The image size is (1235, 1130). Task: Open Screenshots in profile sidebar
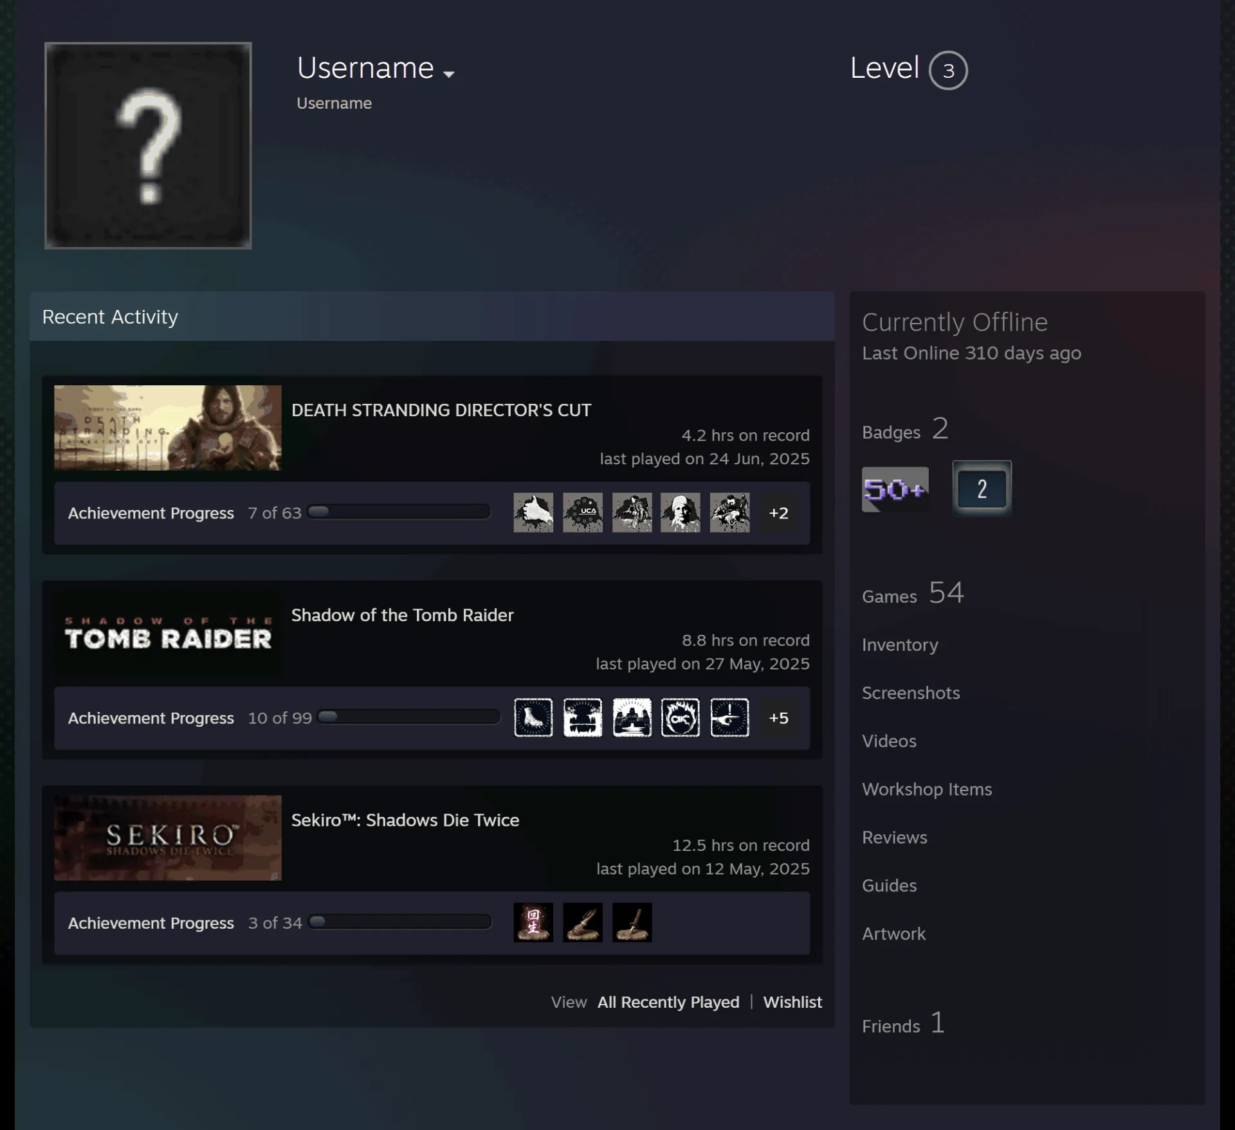[911, 693]
